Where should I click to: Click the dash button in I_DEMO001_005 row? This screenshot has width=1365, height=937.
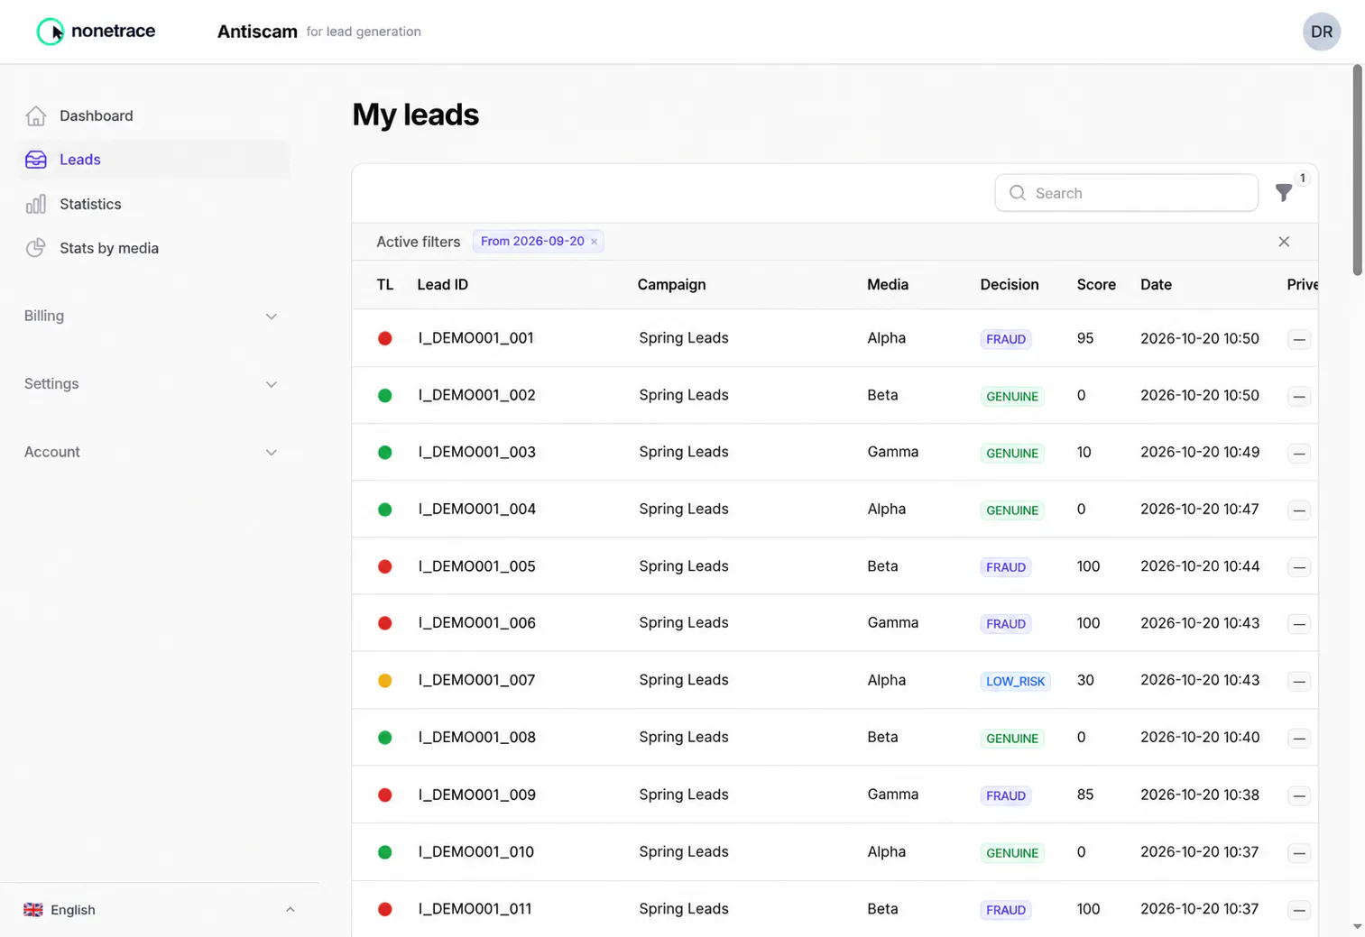[x=1299, y=567]
